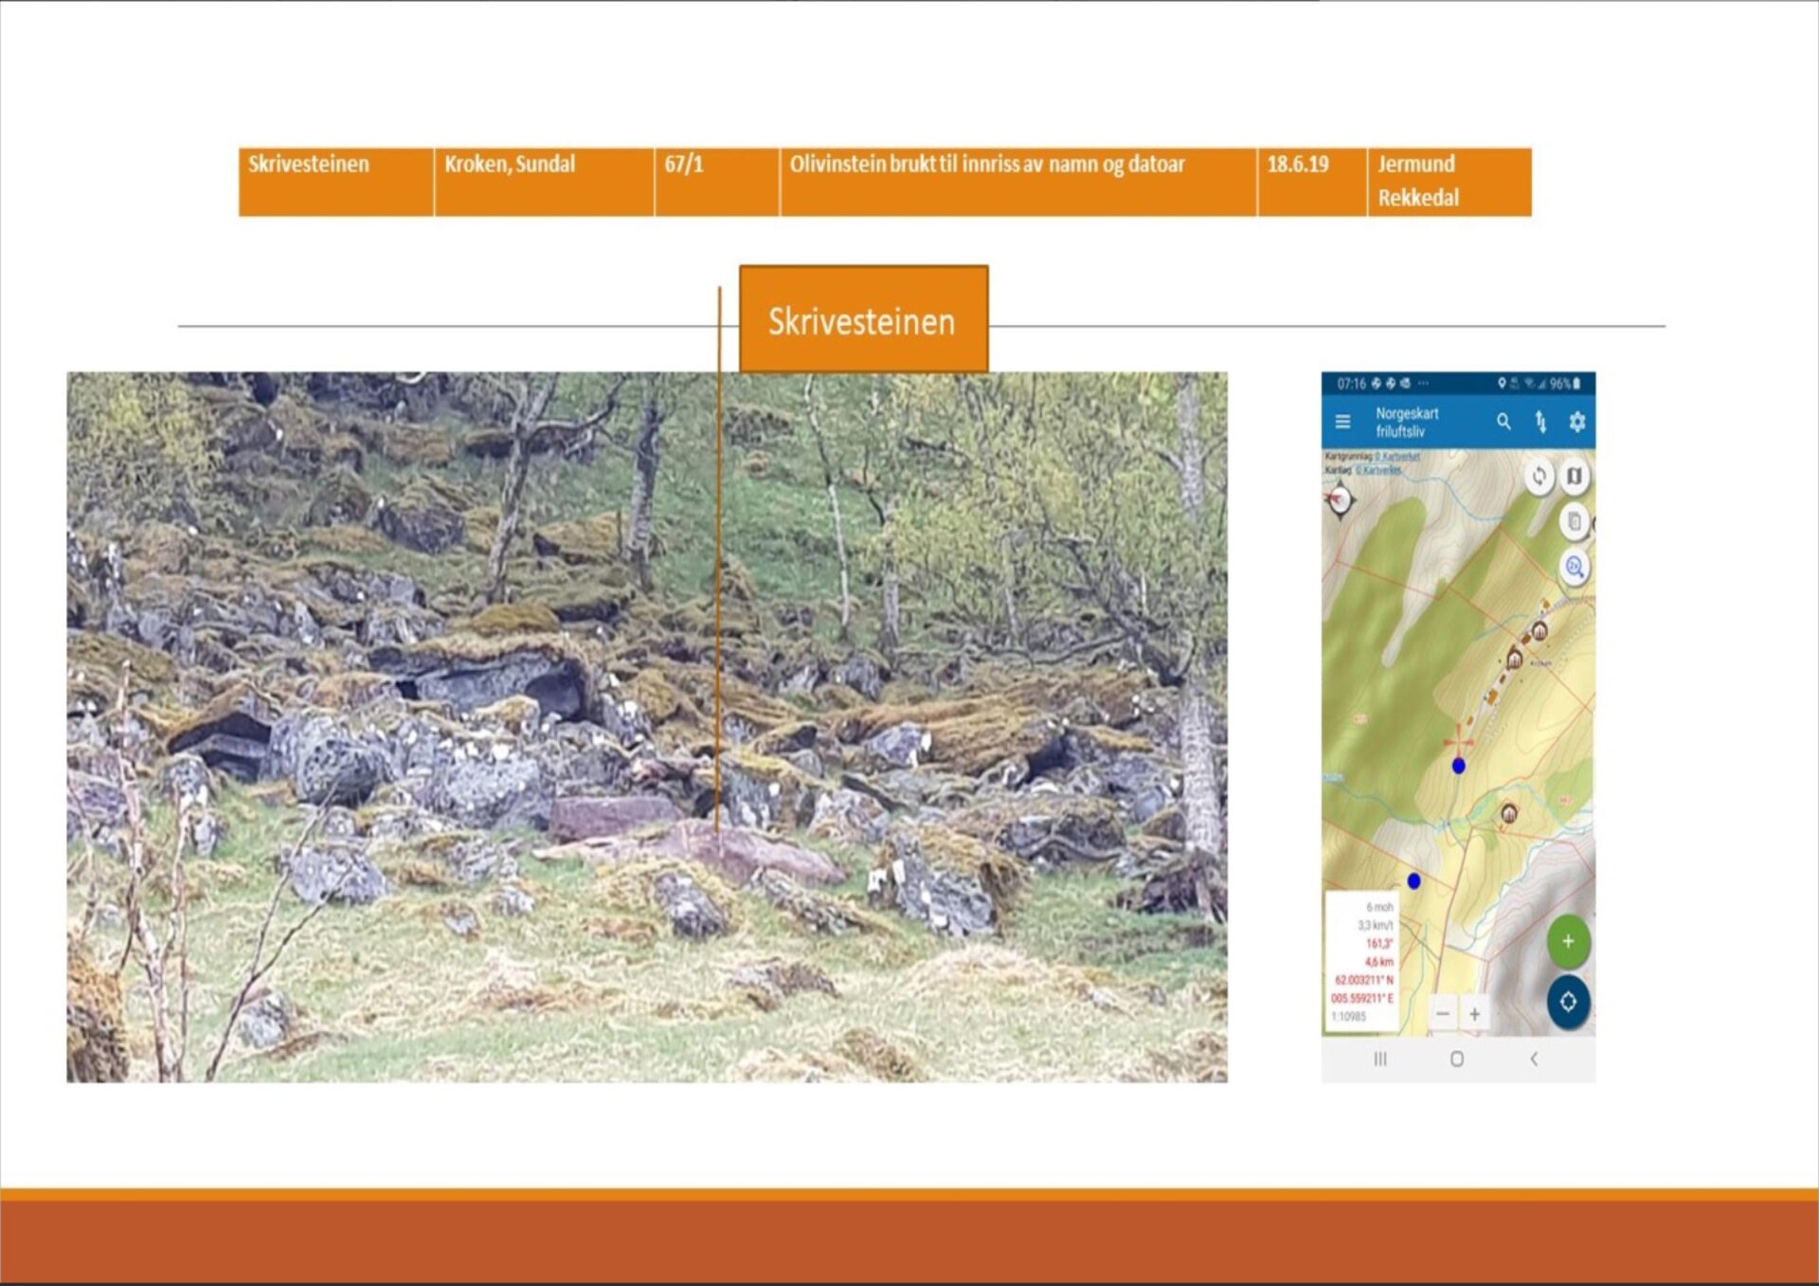The image size is (1819, 1286).
Task: Tap the clipboard round map button
Action: (x=1574, y=521)
